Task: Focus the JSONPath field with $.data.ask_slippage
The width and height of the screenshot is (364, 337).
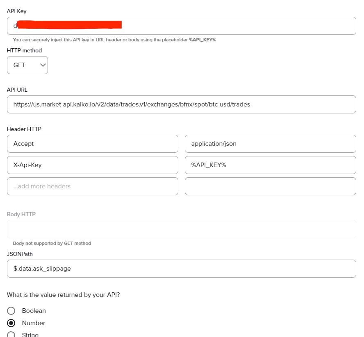Action: pos(181,269)
